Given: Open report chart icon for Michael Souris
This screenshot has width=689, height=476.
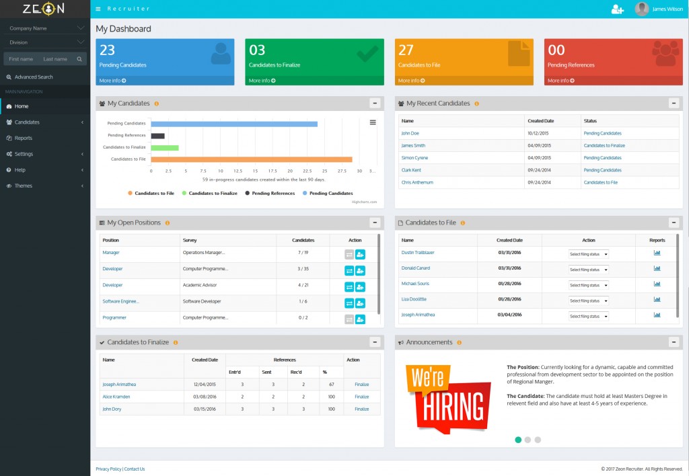Looking at the screenshot, I should pyautogui.click(x=657, y=284).
